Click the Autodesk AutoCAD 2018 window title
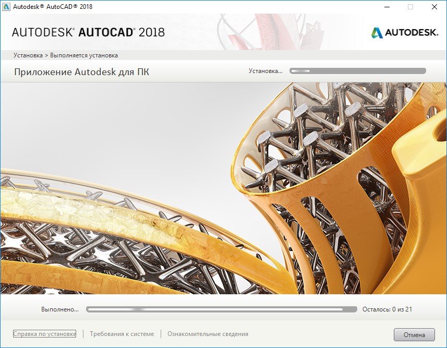 point(53,7)
